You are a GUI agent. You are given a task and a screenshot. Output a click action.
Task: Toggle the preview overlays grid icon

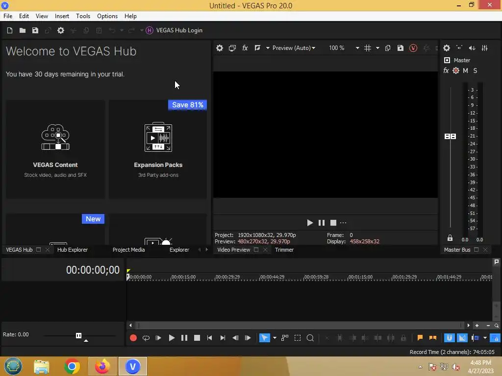(368, 48)
